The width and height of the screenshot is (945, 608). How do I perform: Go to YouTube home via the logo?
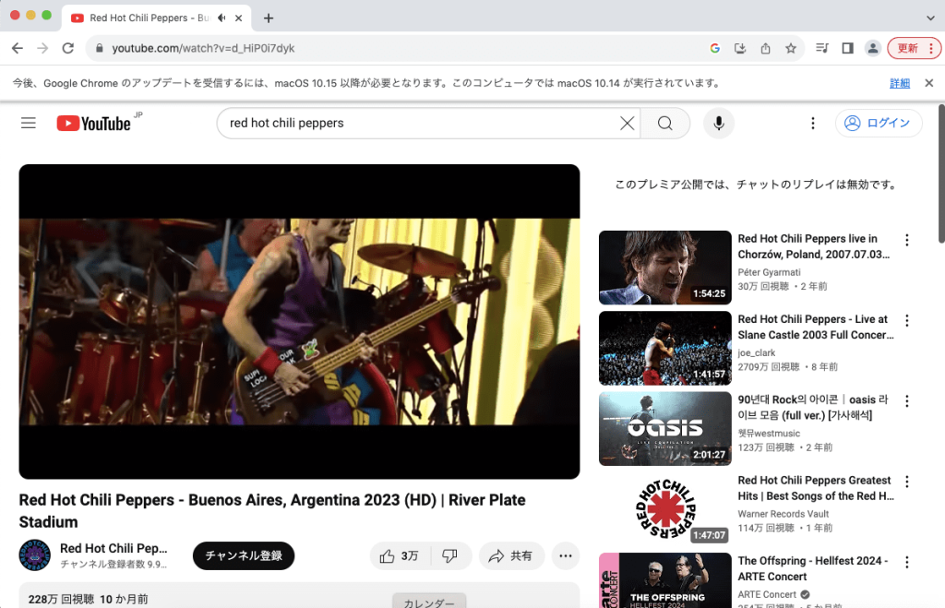pos(94,123)
